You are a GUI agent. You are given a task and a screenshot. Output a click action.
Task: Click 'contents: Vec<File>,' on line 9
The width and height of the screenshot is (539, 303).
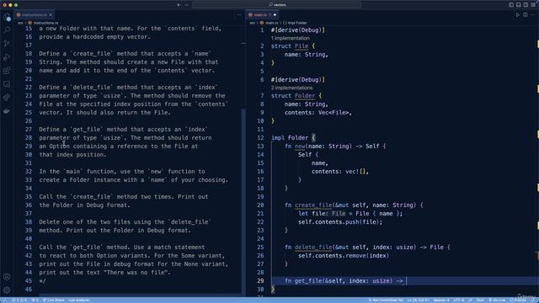318,112
